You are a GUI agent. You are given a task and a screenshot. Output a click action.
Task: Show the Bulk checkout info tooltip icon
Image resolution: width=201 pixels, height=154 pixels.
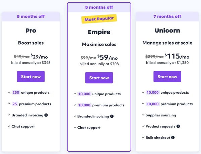(173, 138)
